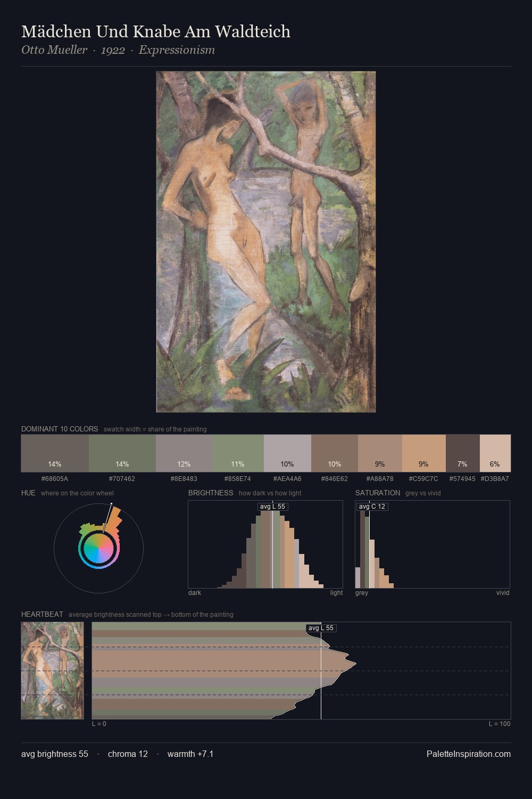Select the #68605A color swatch
This screenshot has width=532, height=799.
click(55, 453)
